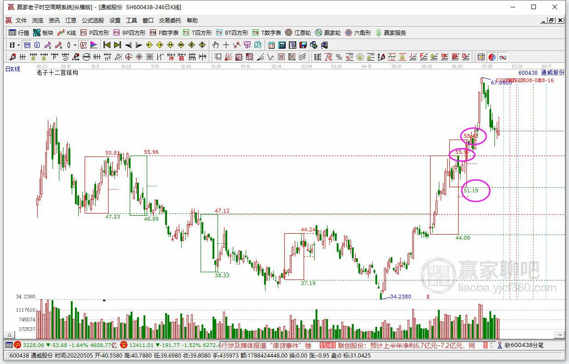Click the status bar grid icon
Image resolution: width=569 pixels, height=364 pixels.
point(9,345)
